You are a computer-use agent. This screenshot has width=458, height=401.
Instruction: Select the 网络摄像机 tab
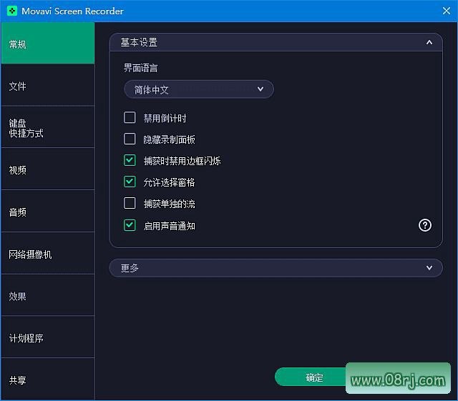coord(48,254)
